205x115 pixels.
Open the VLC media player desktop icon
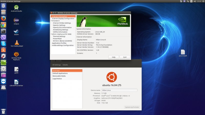point(17,43)
